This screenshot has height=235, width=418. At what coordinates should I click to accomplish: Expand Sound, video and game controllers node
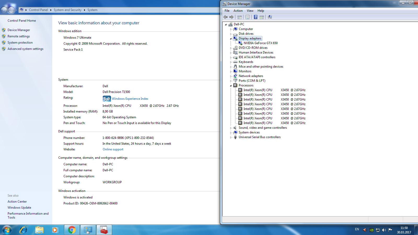231,128
